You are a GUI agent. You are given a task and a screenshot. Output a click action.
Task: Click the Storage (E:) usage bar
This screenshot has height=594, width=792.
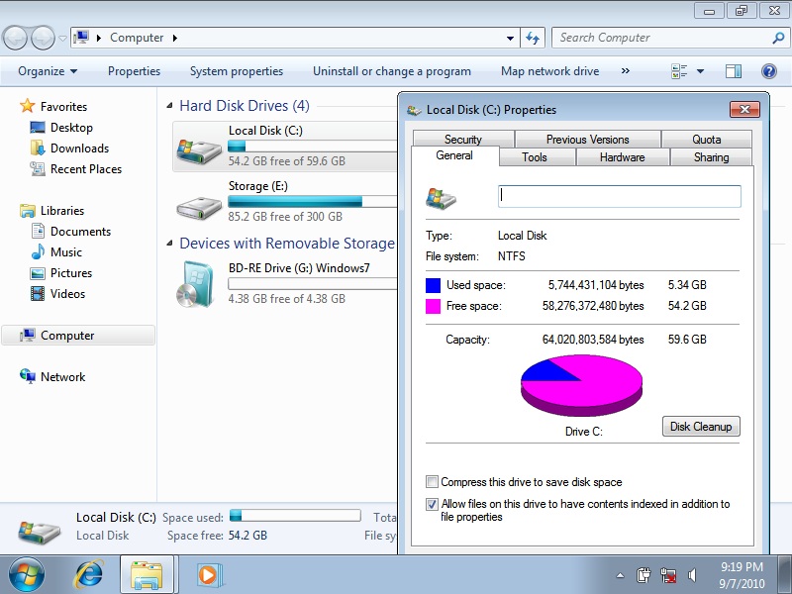[312, 202]
